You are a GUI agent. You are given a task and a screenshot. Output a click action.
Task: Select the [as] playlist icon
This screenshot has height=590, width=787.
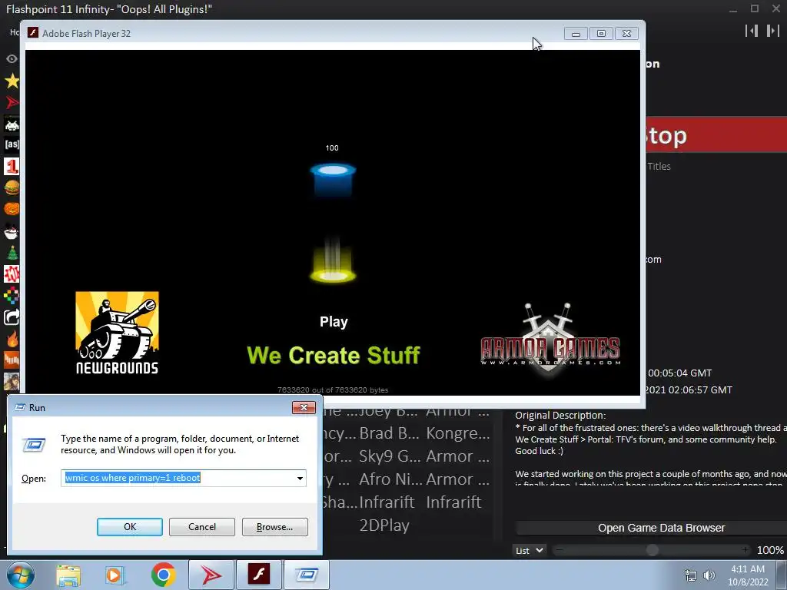[12, 144]
